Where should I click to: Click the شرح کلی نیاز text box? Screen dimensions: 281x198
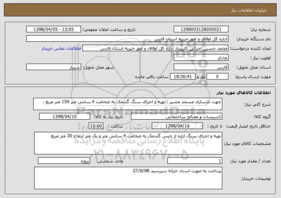coord(128,104)
